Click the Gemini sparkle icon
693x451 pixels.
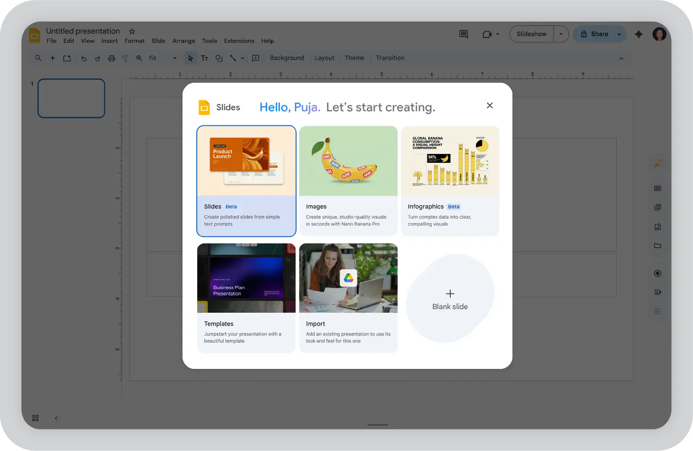(639, 34)
